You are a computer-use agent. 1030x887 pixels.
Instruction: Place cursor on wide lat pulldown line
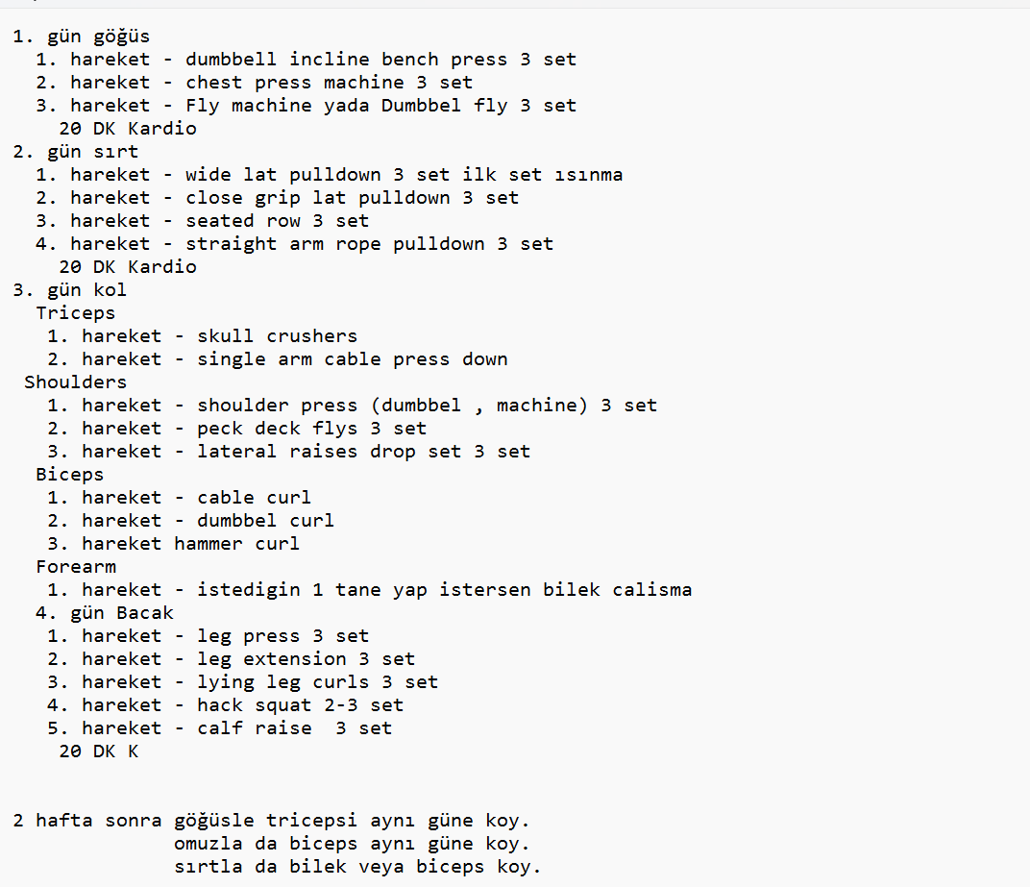coord(330,175)
